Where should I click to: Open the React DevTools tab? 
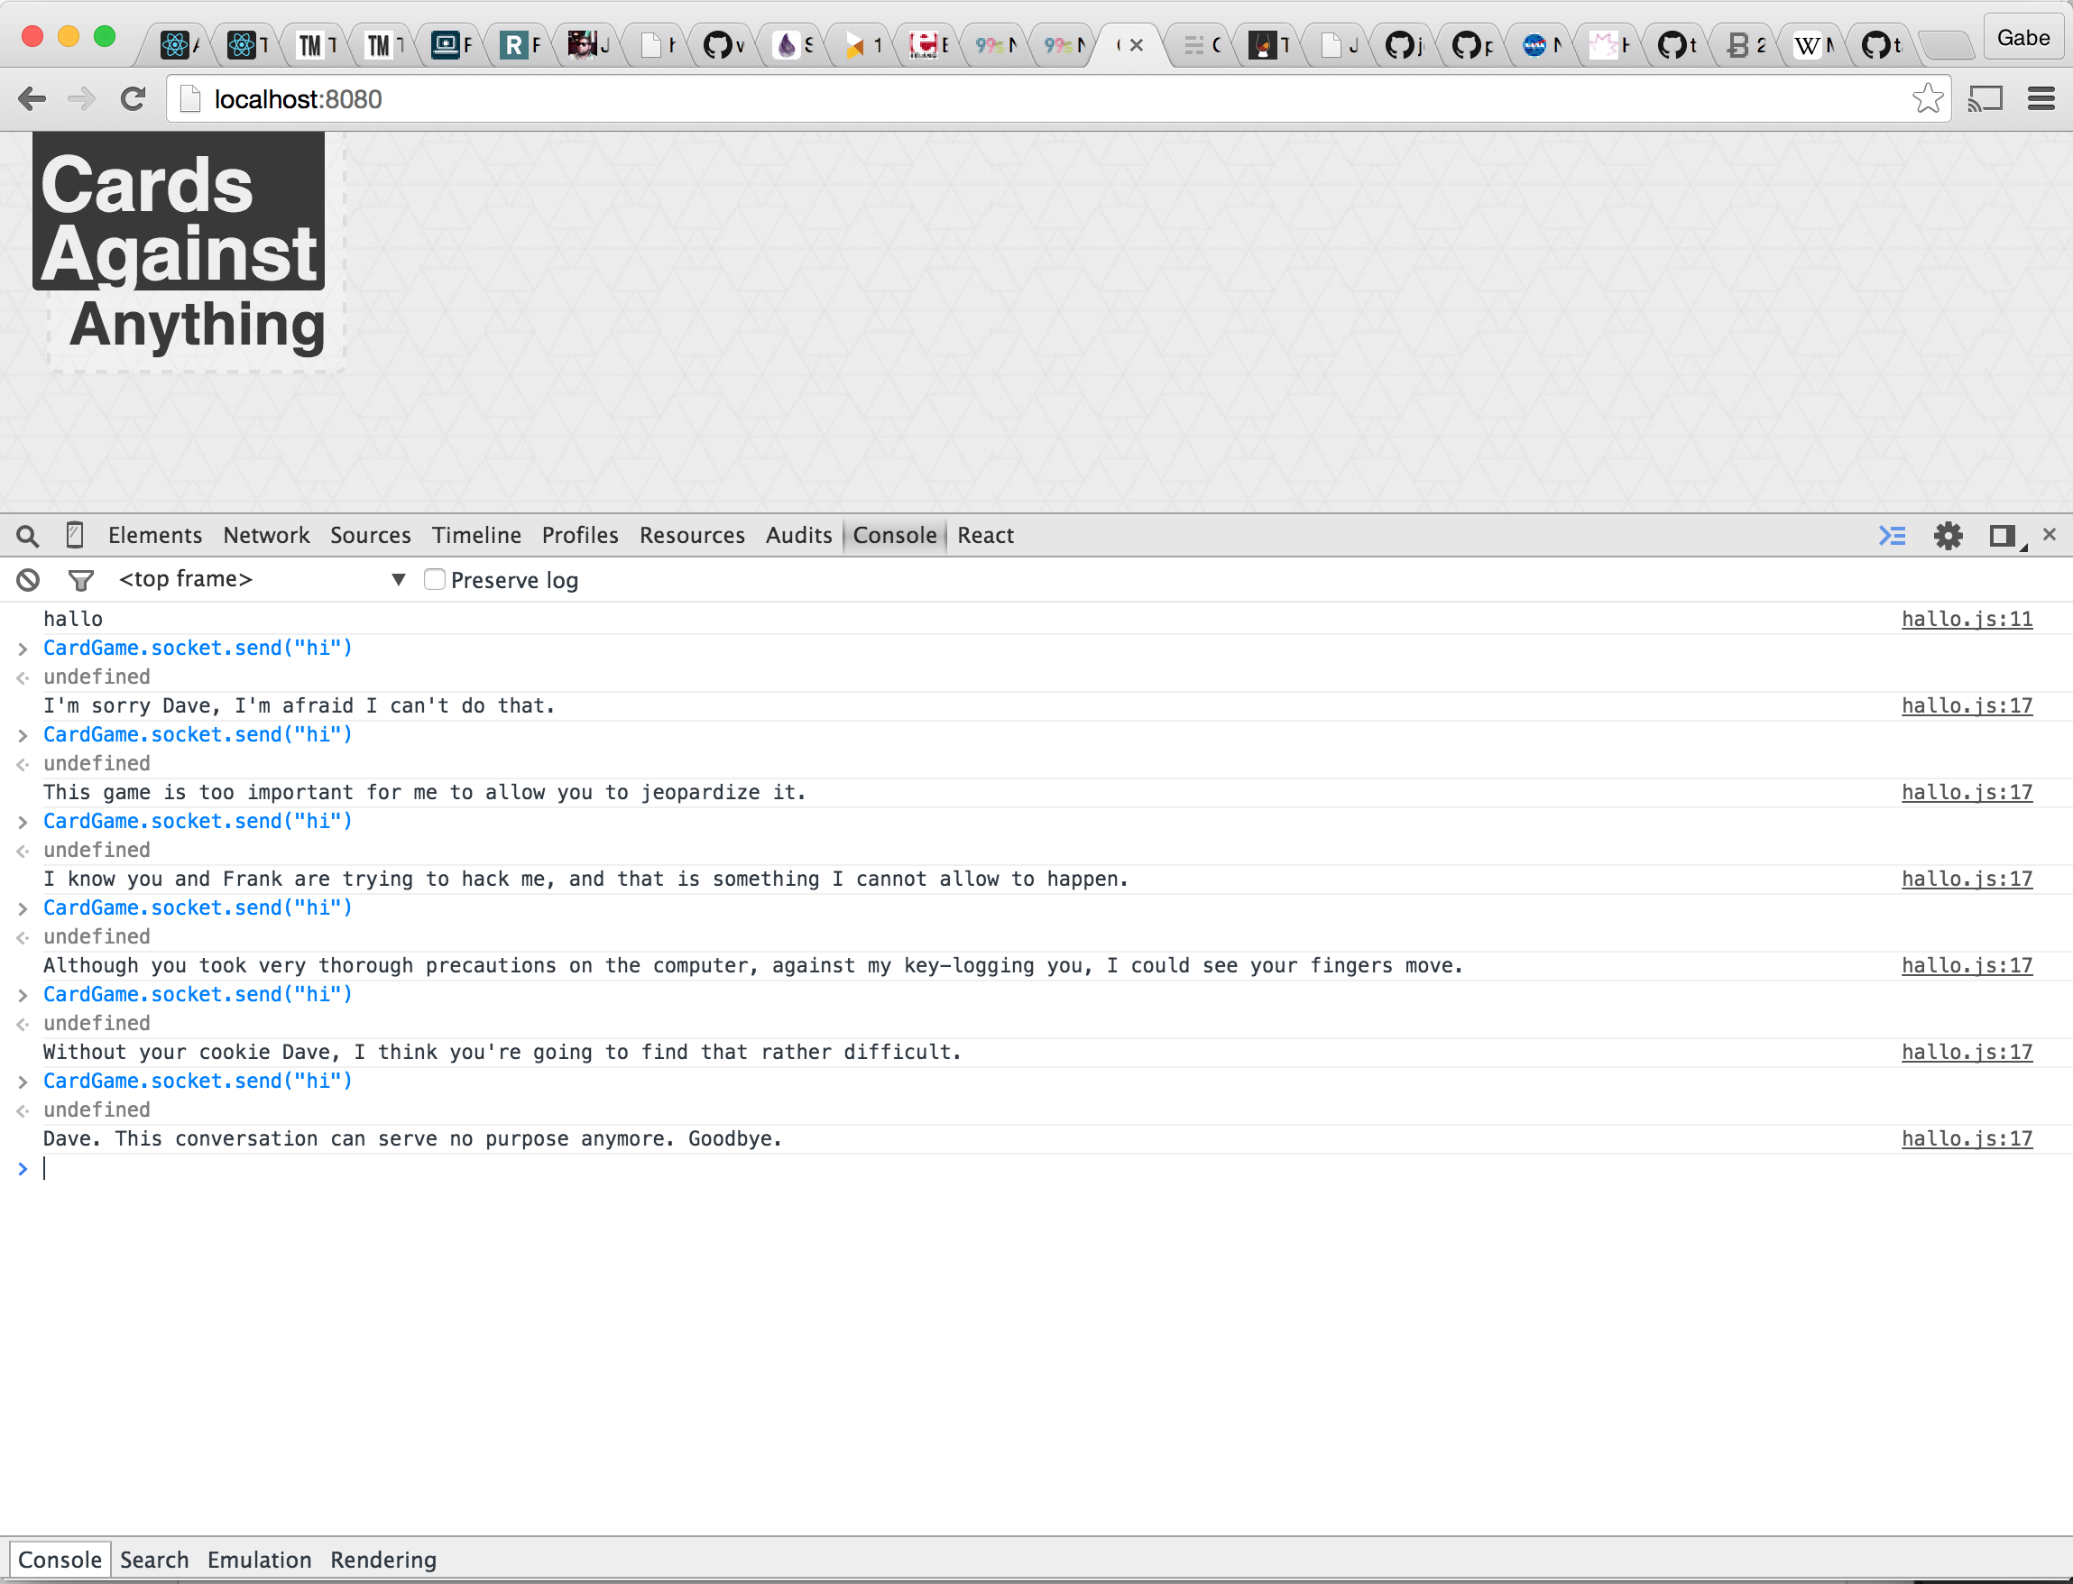click(x=985, y=536)
